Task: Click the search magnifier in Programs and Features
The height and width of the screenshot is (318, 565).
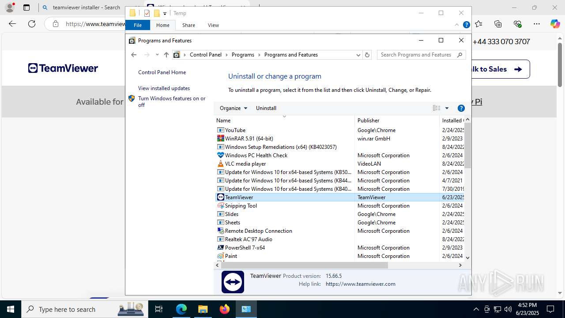Action: pyautogui.click(x=460, y=55)
